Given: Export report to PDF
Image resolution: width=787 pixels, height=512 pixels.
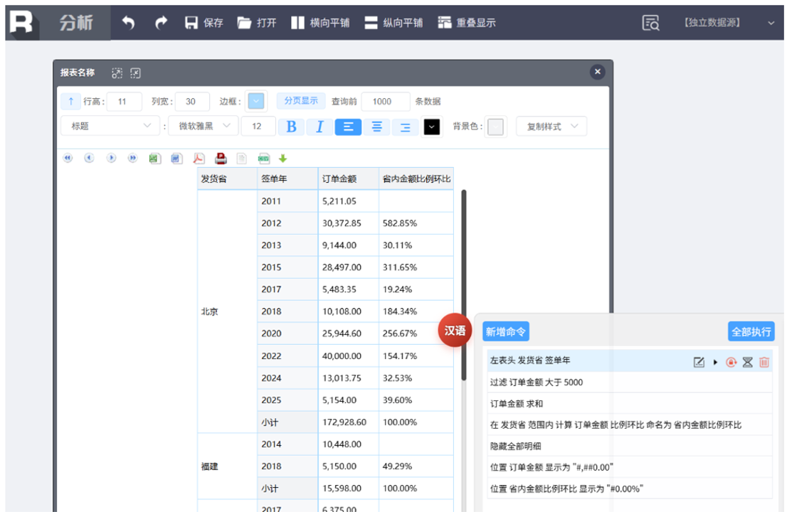Looking at the screenshot, I should click(x=199, y=159).
